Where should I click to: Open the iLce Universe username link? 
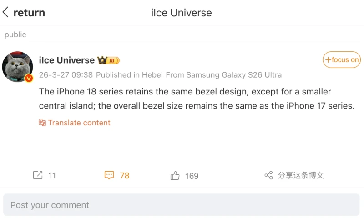(67, 60)
